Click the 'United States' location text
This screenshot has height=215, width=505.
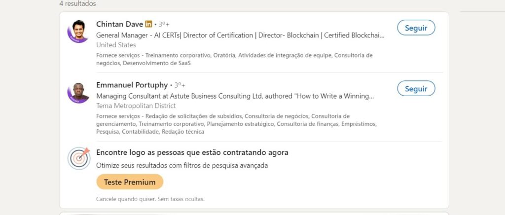[116, 45]
